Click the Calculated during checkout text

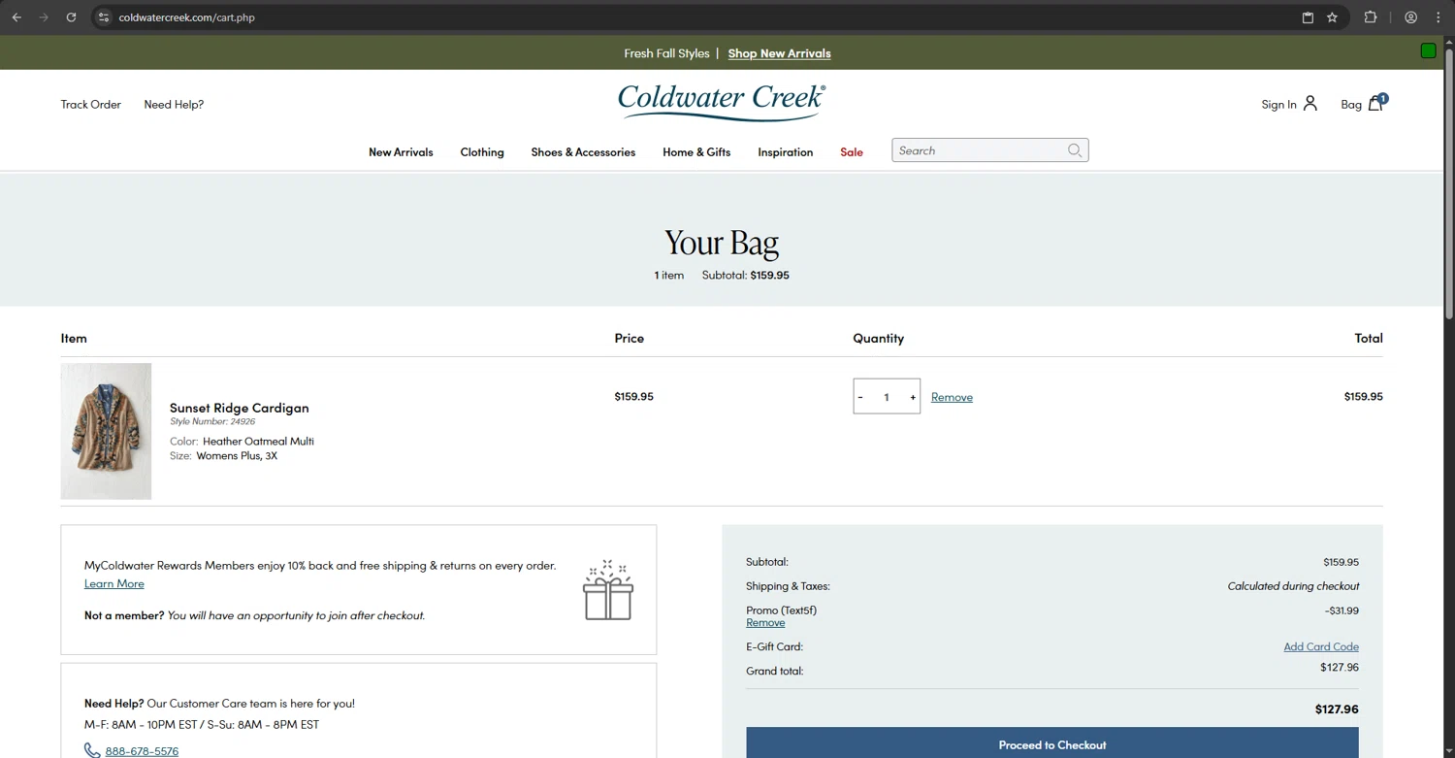point(1293,586)
